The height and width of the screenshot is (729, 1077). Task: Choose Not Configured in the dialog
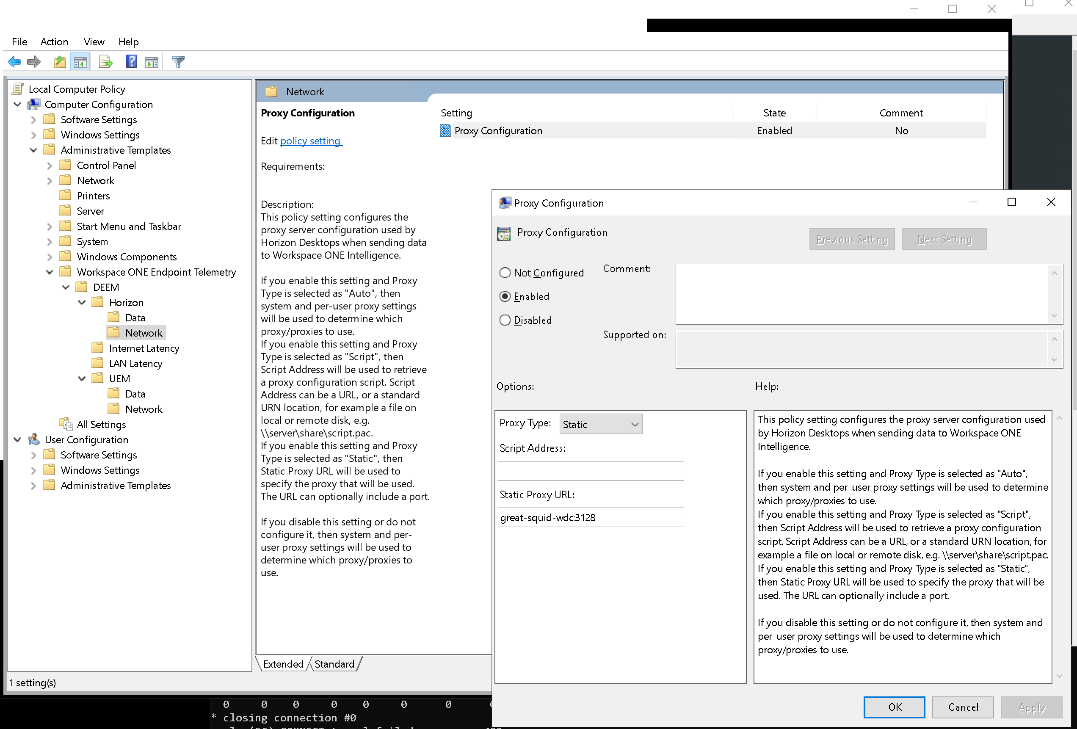point(505,273)
